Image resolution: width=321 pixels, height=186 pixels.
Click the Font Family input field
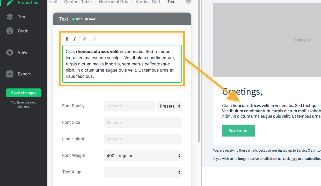129,106
